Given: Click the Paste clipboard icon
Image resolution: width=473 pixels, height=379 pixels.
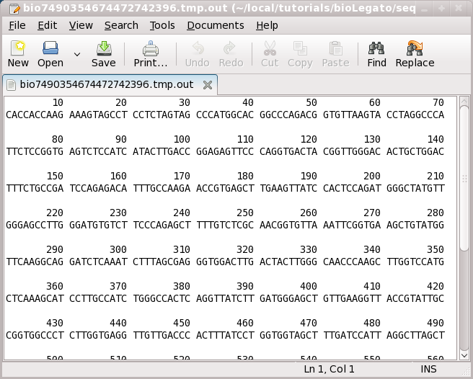Looking at the screenshot, I should click(x=335, y=48).
